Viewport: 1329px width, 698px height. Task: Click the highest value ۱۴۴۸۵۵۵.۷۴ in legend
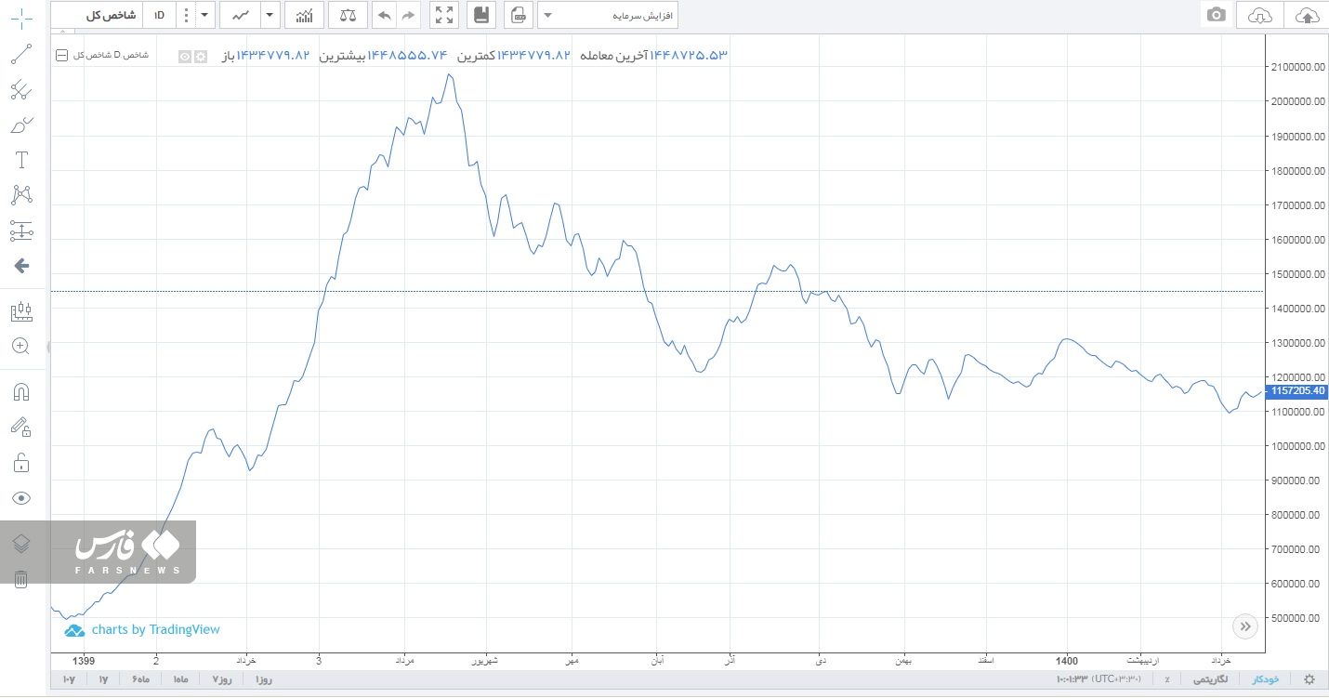click(408, 56)
